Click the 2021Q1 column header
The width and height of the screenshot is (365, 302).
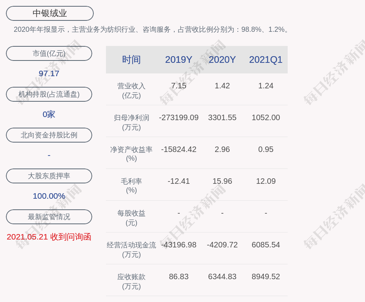pyautogui.click(x=266, y=60)
